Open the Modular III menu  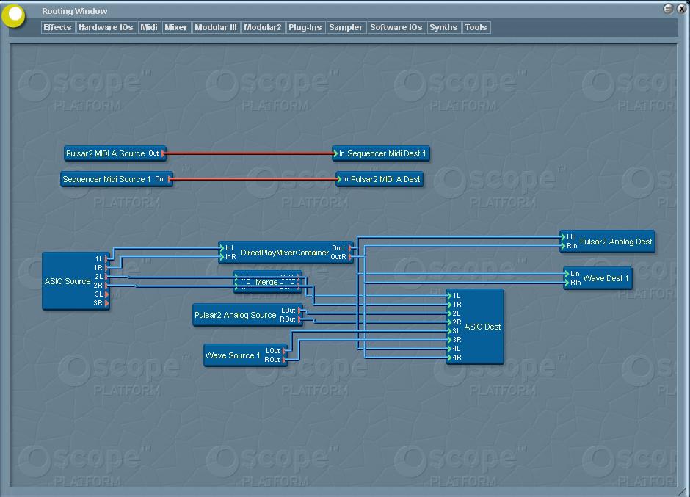pyautogui.click(x=216, y=27)
